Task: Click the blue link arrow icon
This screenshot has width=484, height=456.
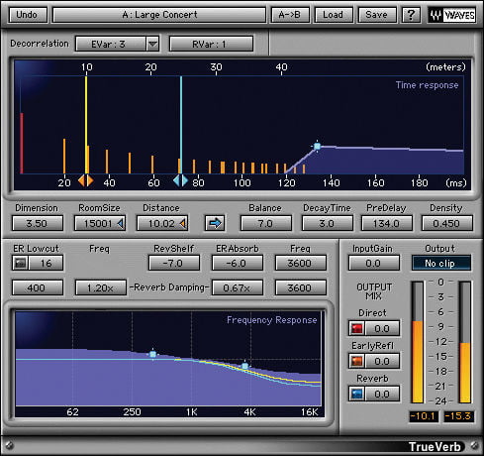Action: 215,223
